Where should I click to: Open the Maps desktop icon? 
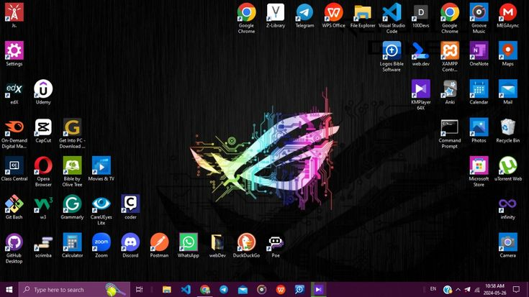[507, 54]
